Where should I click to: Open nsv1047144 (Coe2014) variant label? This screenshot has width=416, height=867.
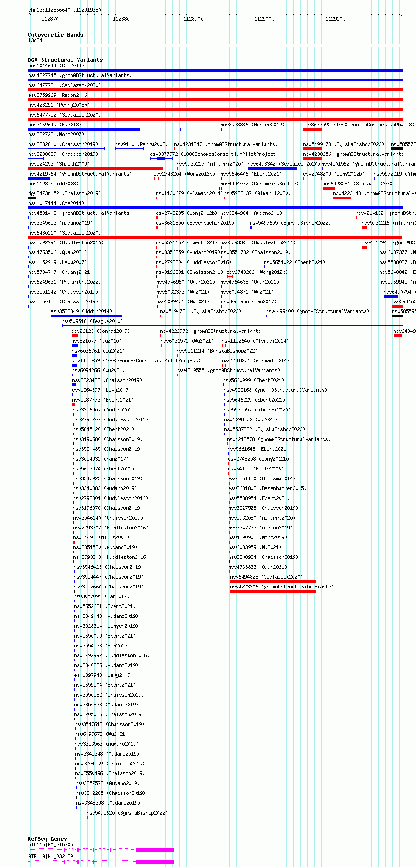pos(56,203)
